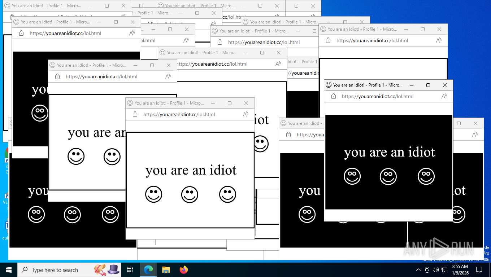Click the taskbar clock showing 8:55 AM
The image size is (491, 277).
[x=460, y=270]
